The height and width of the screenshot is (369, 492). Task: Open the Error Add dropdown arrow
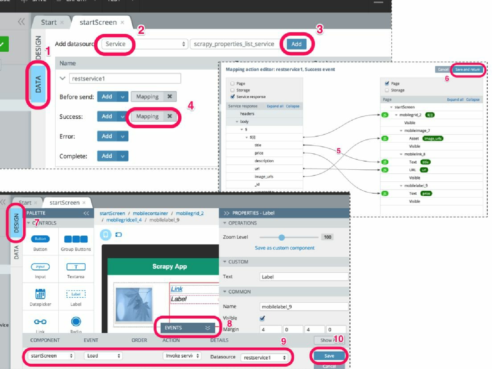[x=123, y=136]
